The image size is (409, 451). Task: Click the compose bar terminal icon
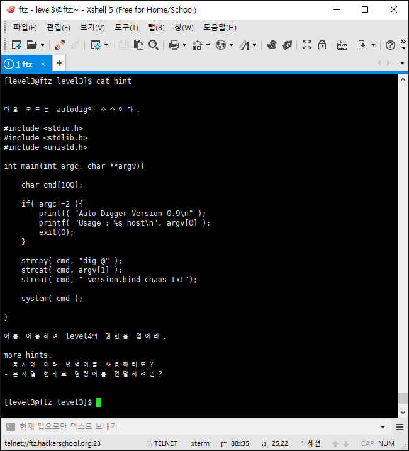[11, 427]
